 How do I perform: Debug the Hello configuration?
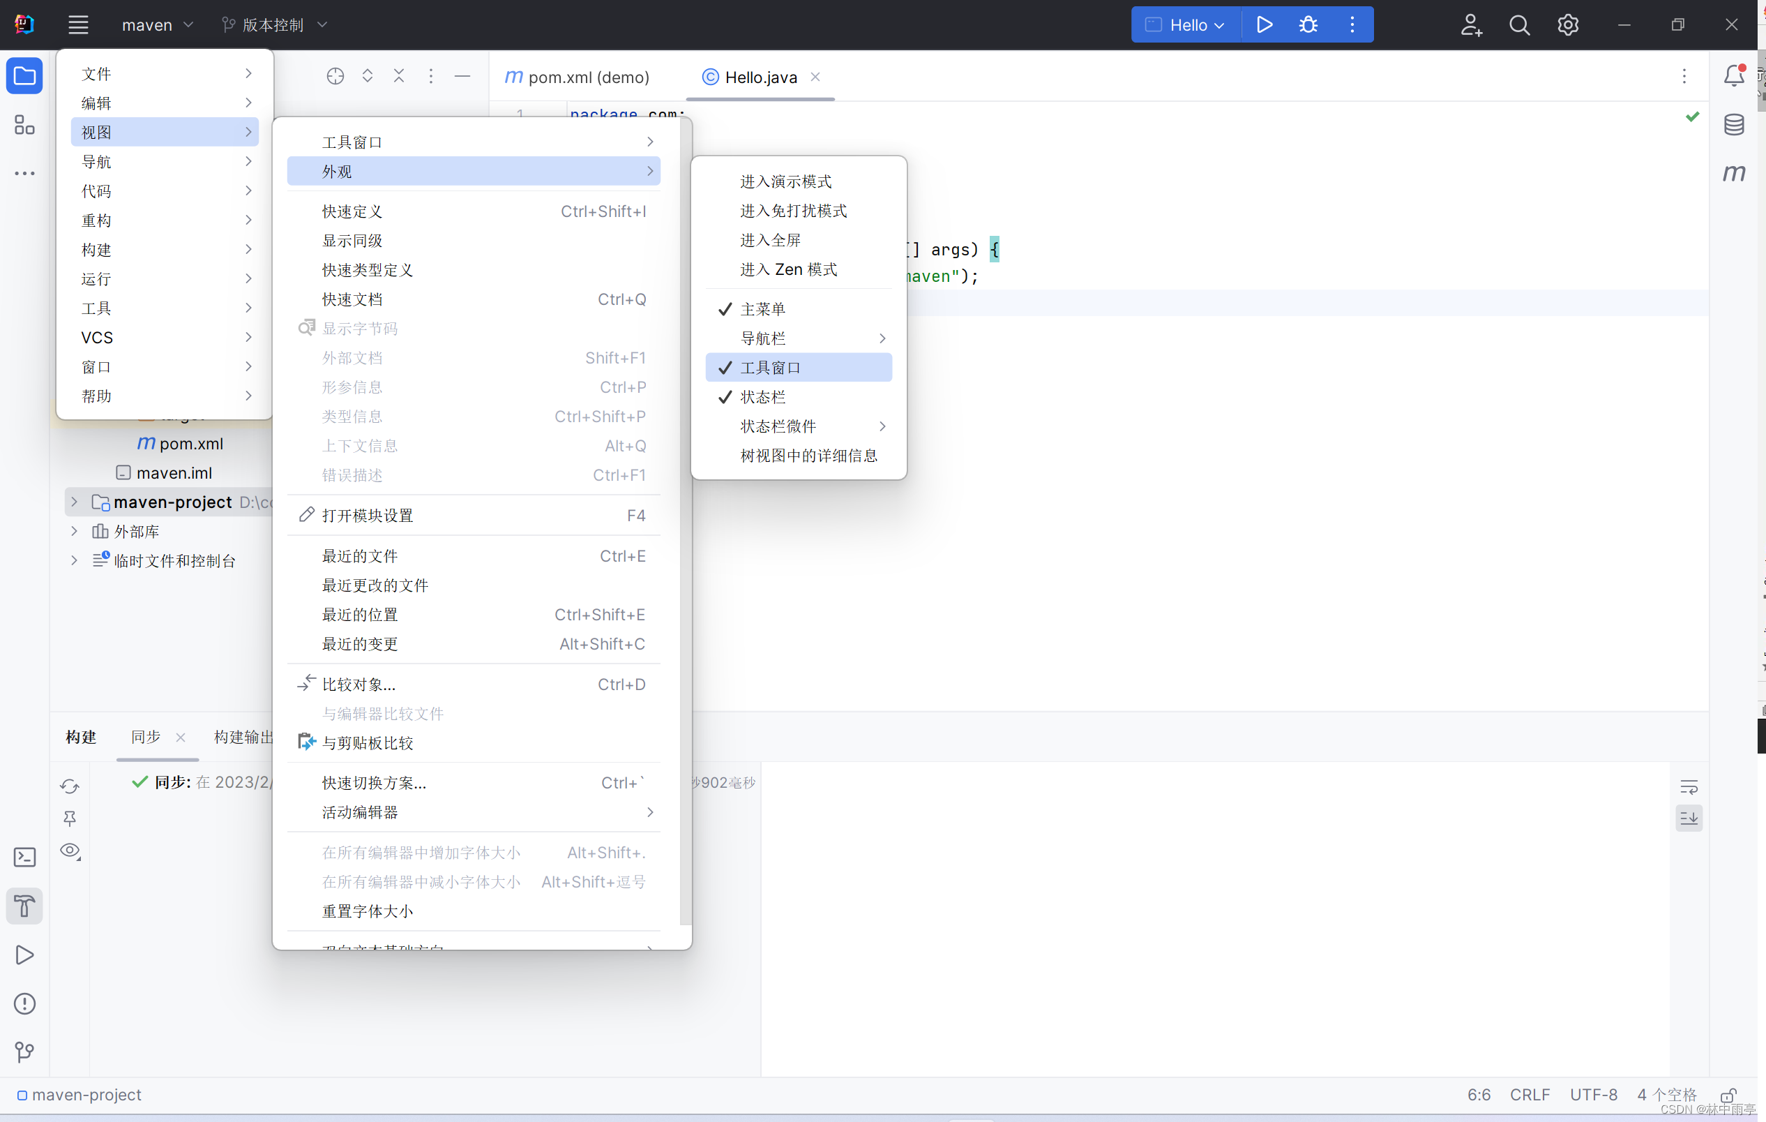pos(1308,24)
